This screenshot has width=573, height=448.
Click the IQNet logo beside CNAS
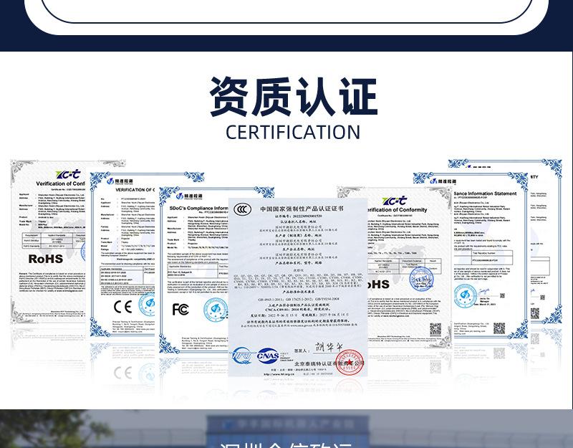(x=243, y=356)
